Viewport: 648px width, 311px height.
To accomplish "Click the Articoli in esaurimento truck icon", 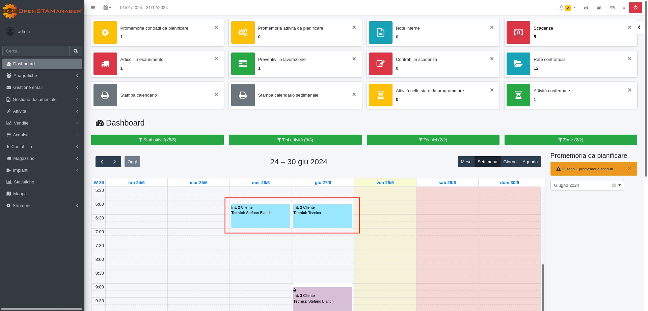I will [x=105, y=64].
